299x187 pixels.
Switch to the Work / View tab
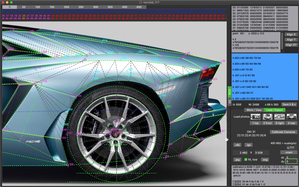[254, 110]
